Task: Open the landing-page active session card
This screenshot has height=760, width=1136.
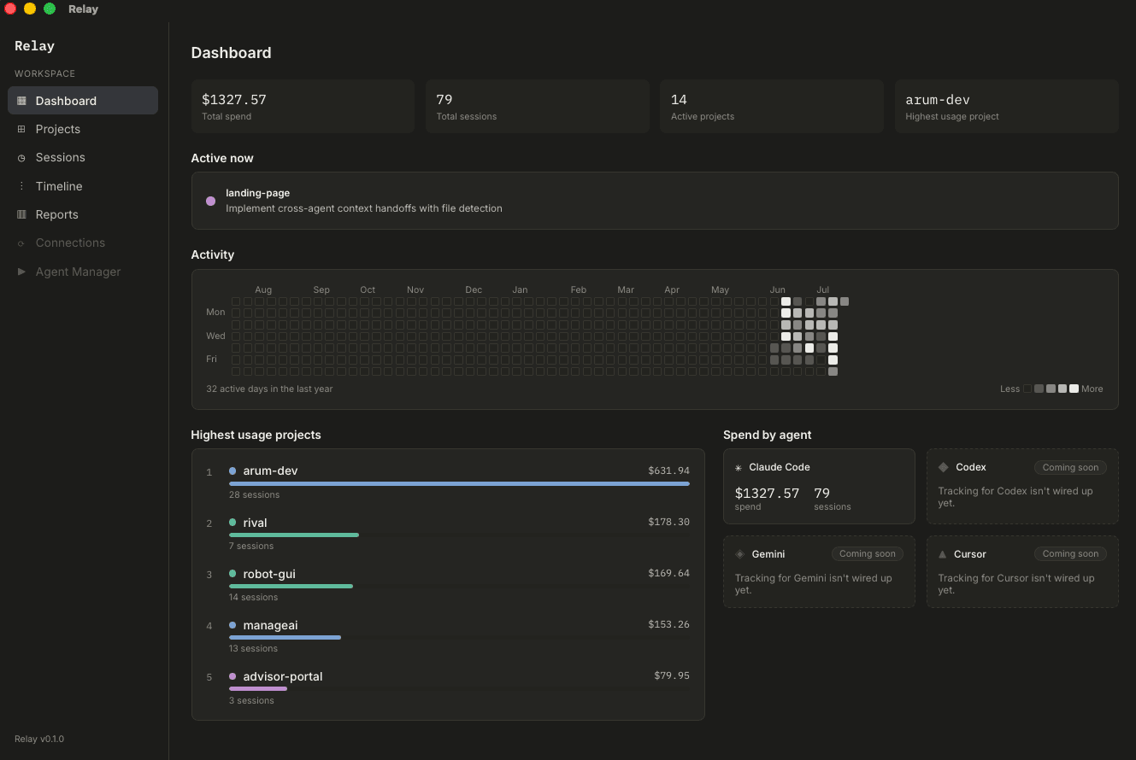Action: pos(655,201)
